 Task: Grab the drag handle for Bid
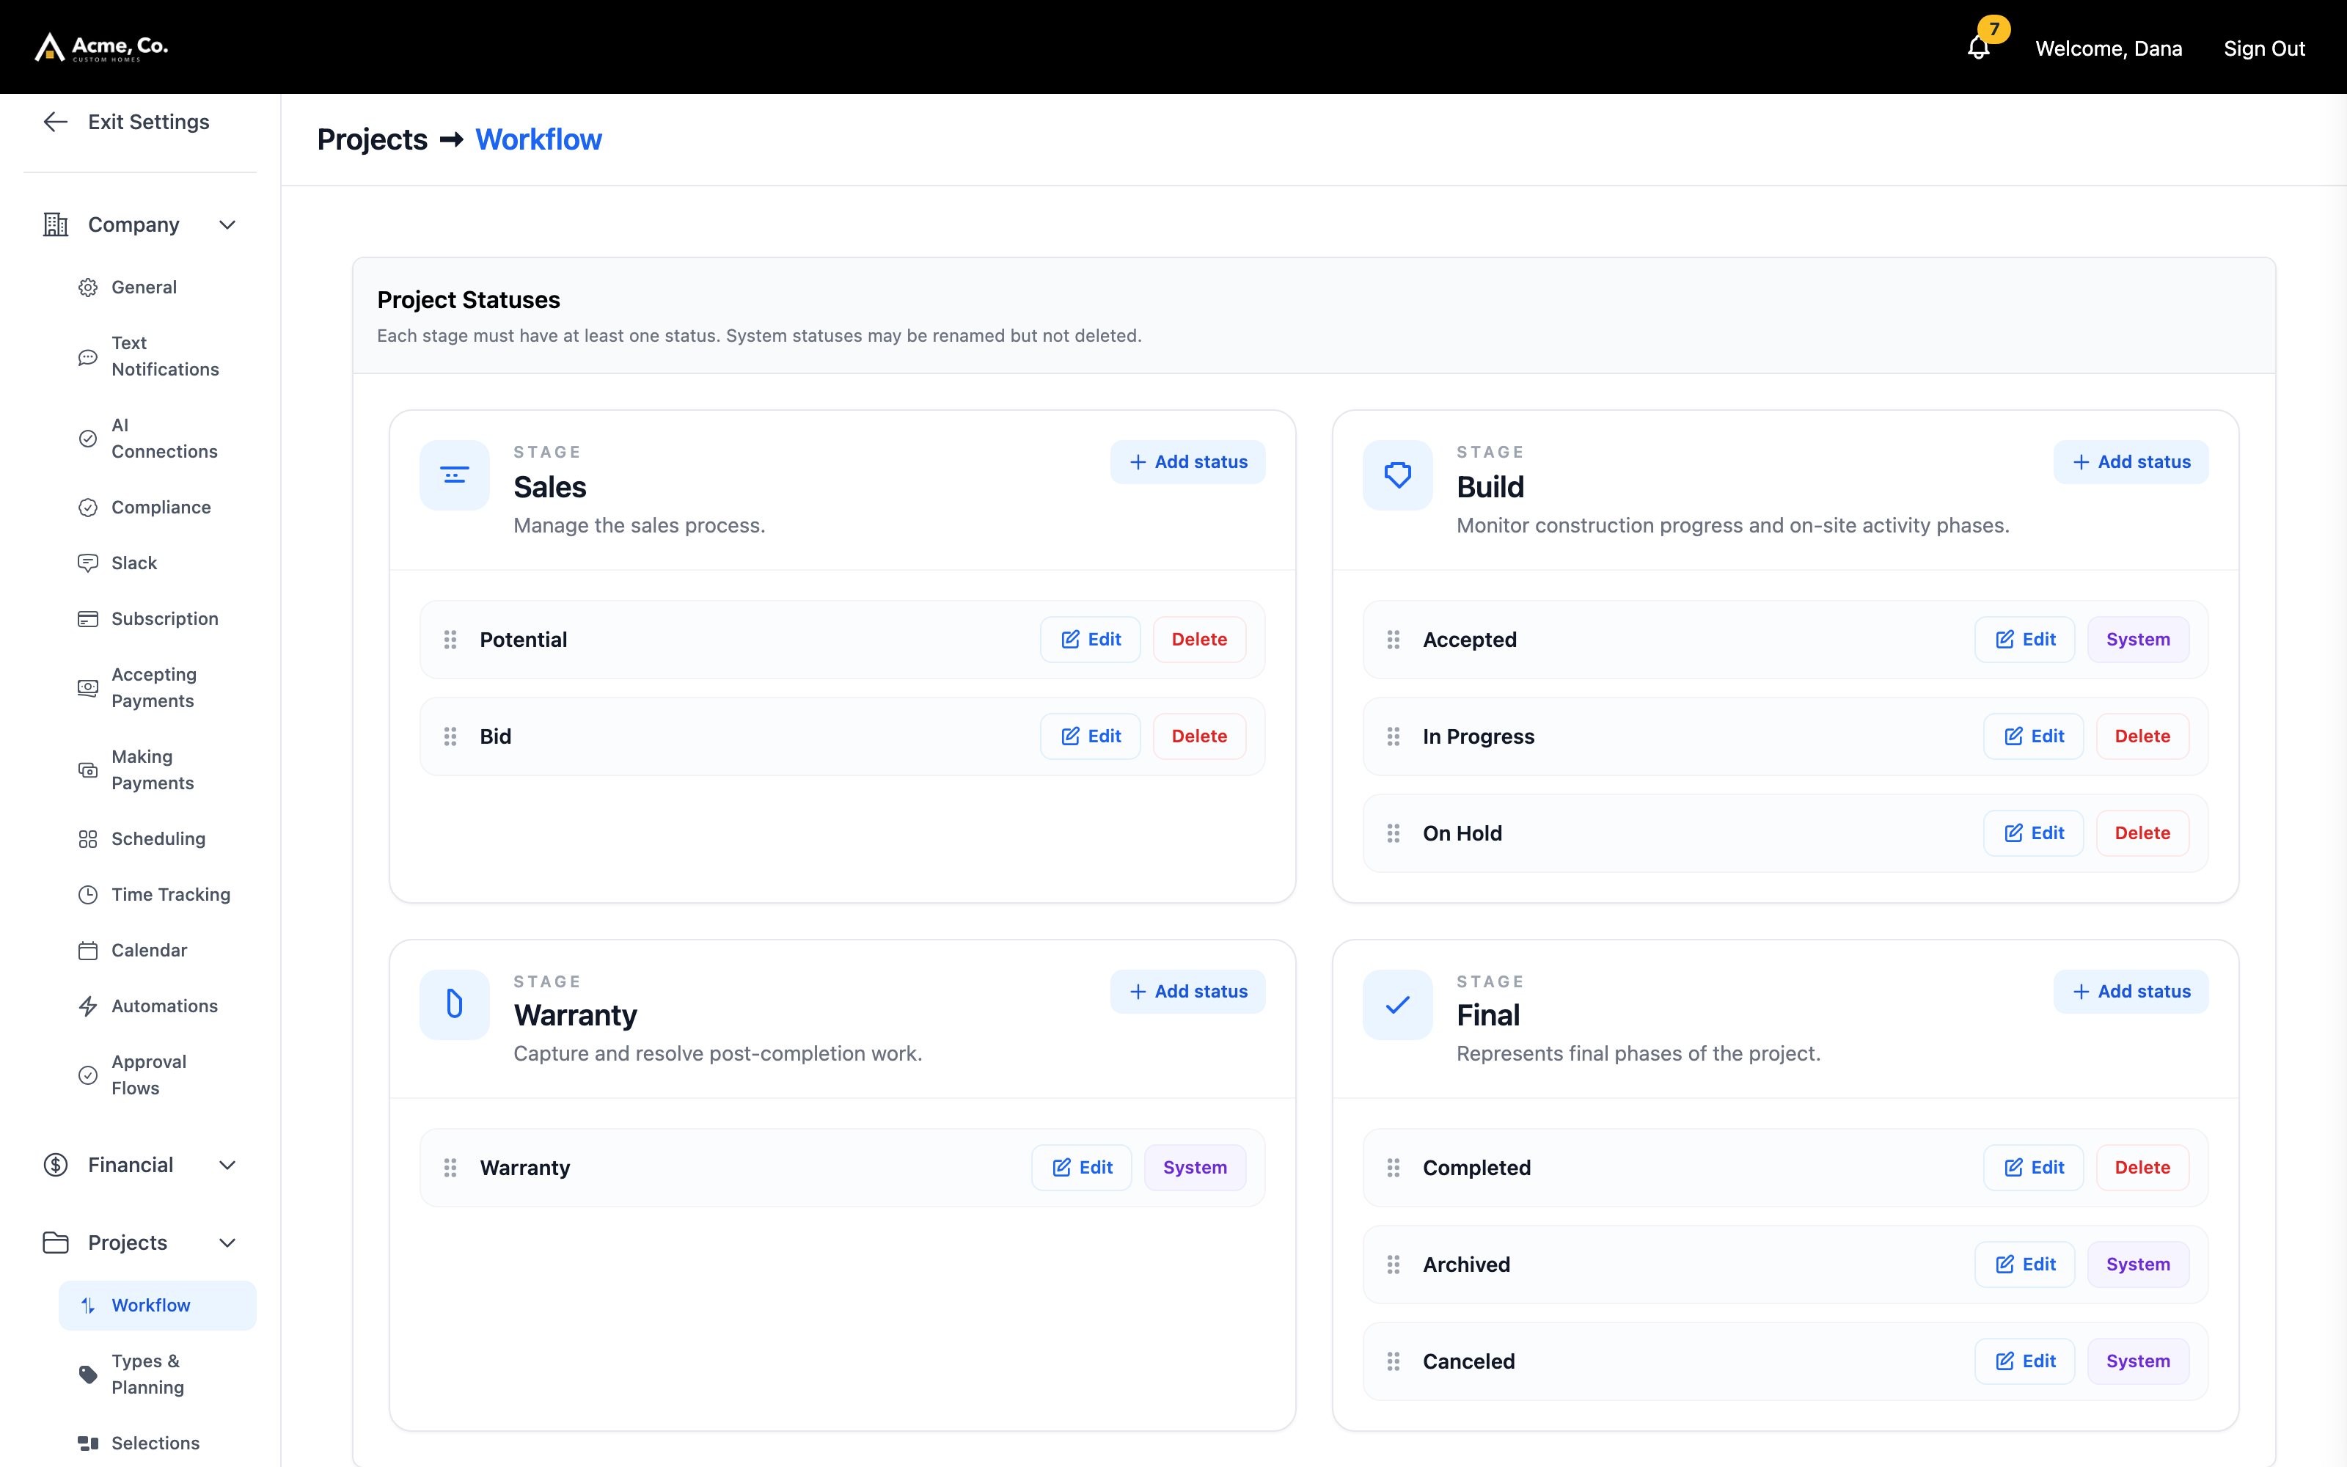pyautogui.click(x=450, y=736)
